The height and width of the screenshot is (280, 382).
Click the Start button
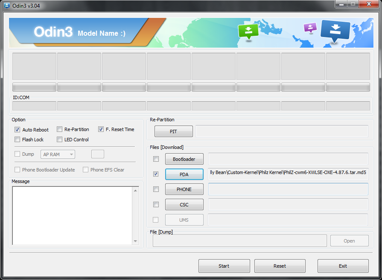[x=224, y=266]
